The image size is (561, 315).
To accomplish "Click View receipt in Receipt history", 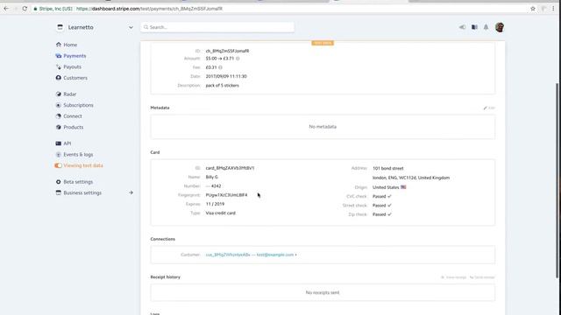I will [454, 277].
